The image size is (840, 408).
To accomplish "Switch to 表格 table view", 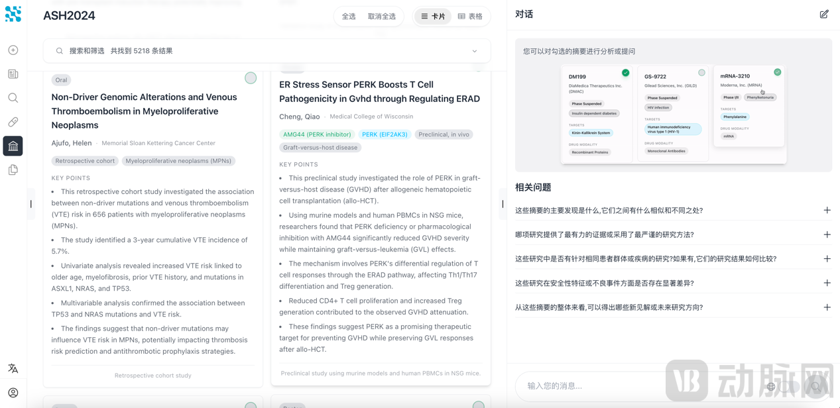I will pyautogui.click(x=470, y=17).
